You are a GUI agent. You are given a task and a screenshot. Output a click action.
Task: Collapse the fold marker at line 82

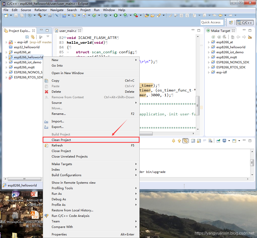click(x=65, y=38)
